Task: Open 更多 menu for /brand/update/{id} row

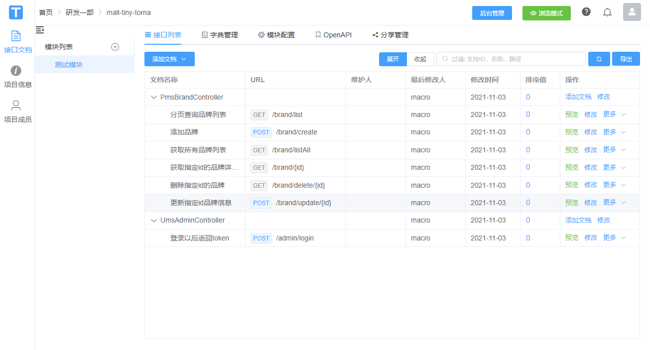Action: click(x=614, y=202)
